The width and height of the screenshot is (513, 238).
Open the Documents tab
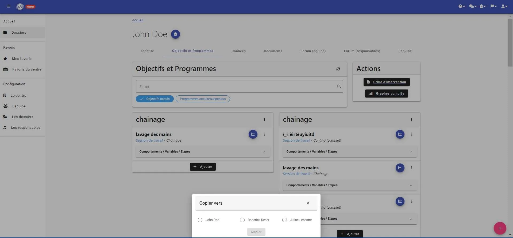click(273, 51)
